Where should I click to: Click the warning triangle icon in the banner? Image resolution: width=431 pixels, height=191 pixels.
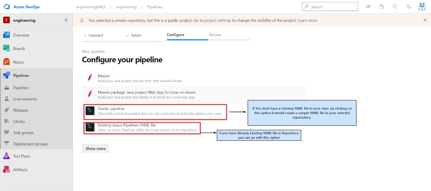[x=82, y=20]
